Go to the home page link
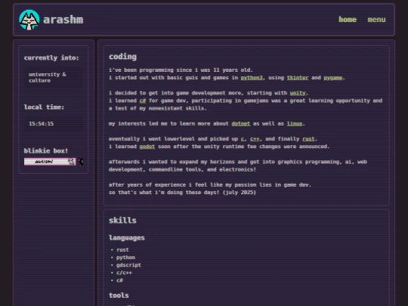 tap(348, 20)
